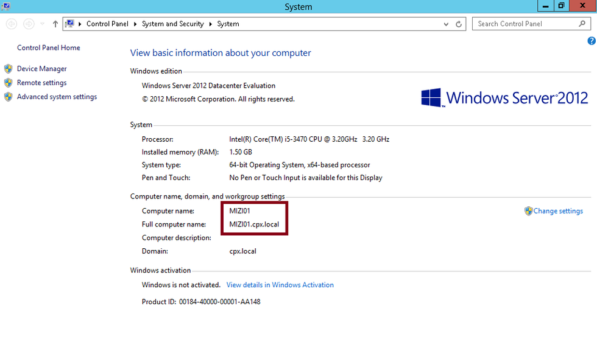This screenshot has width=597, height=345.
Task: Restore down the System window
Action: [x=561, y=5]
